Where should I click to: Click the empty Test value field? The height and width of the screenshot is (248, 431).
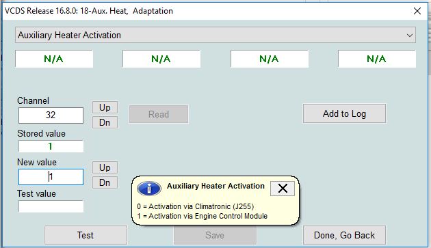[x=51, y=206]
